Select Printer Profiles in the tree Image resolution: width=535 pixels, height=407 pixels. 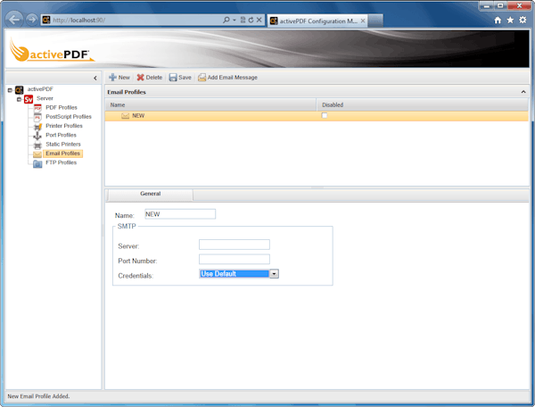(x=64, y=126)
